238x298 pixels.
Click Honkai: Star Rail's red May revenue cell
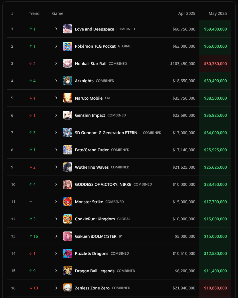[215, 63]
